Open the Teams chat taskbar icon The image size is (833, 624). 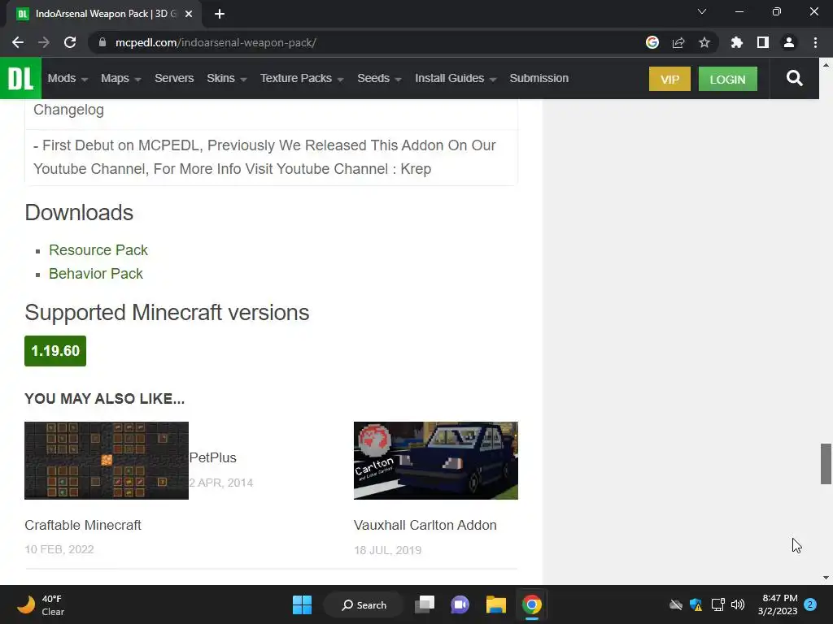[460, 604]
